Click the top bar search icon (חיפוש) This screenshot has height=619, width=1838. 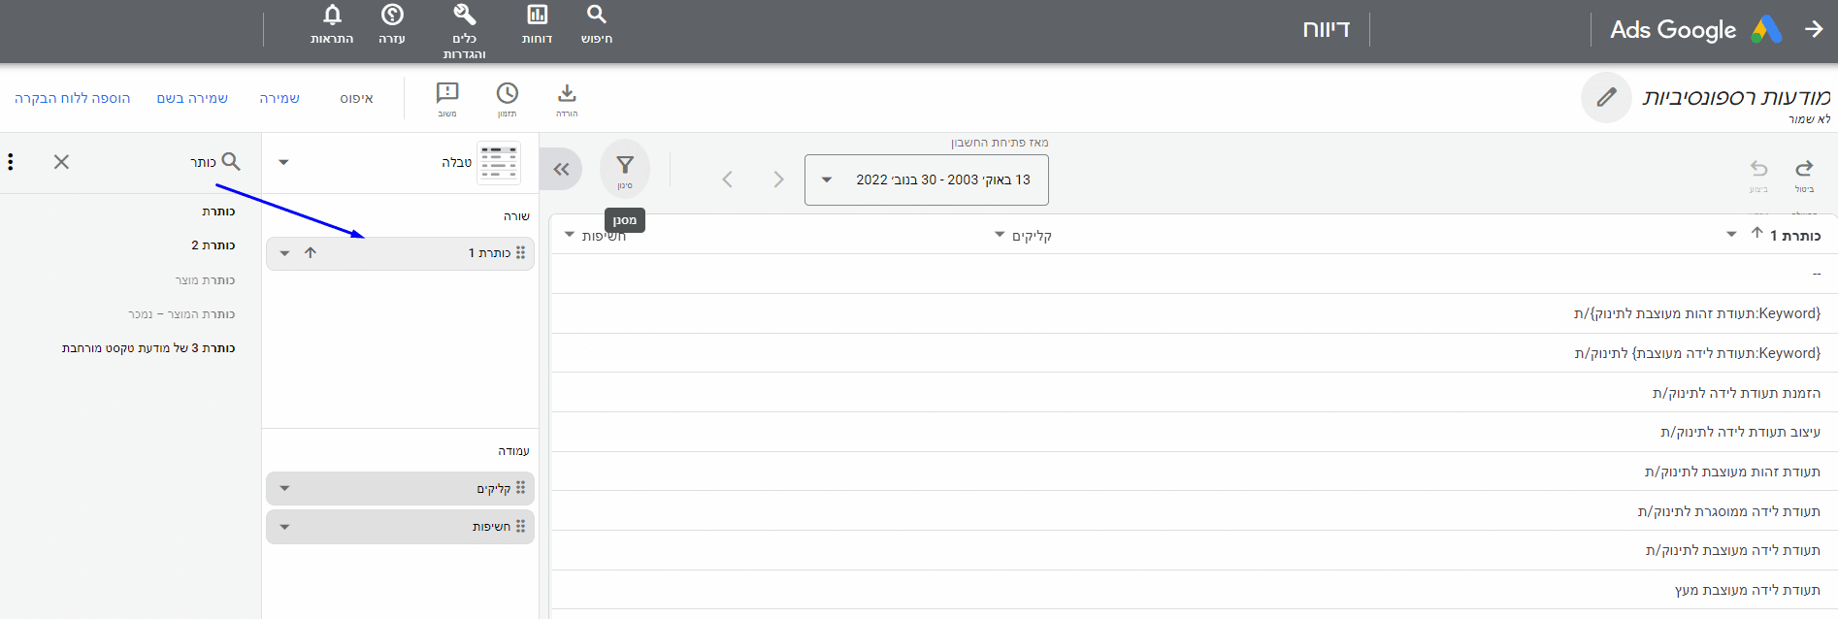[597, 23]
